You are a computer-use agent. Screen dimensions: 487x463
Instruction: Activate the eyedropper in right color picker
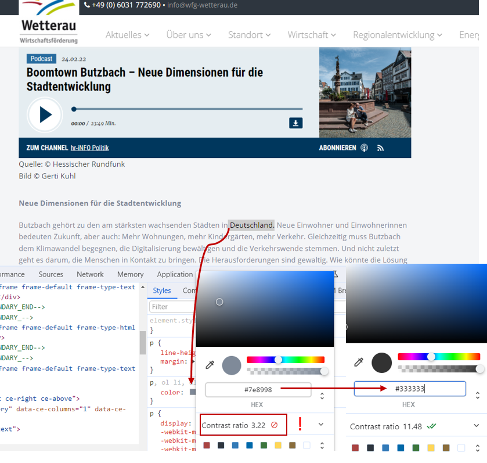[359, 362]
